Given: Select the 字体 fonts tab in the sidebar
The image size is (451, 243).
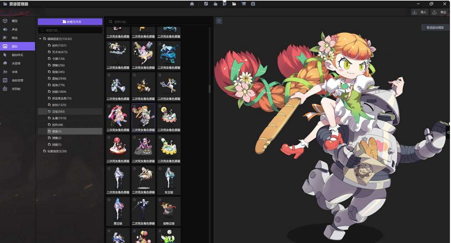Looking at the screenshot, I should coord(14,72).
